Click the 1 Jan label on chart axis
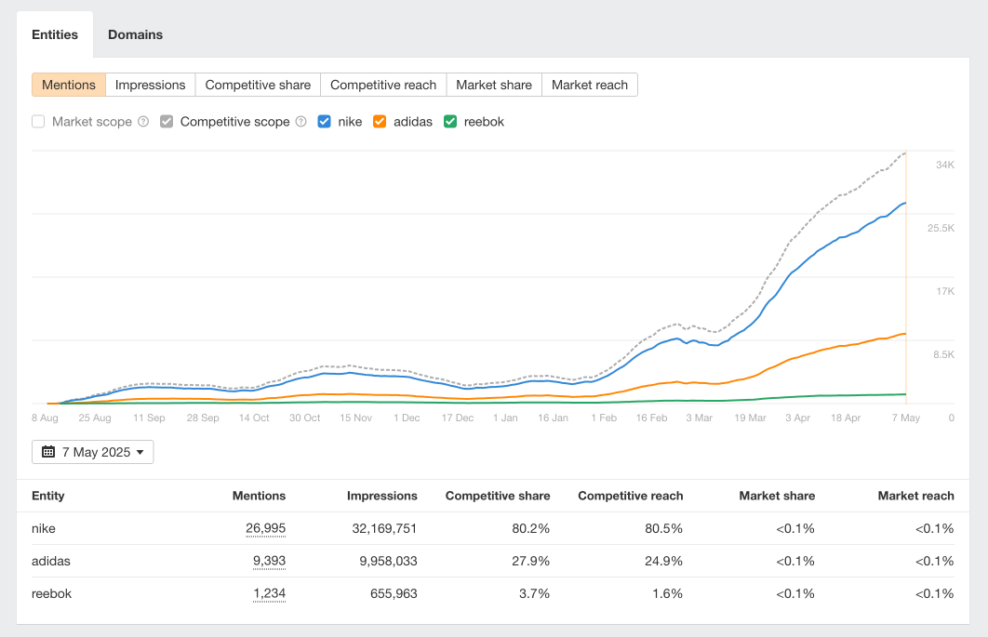988x637 pixels. click(505, 418)
